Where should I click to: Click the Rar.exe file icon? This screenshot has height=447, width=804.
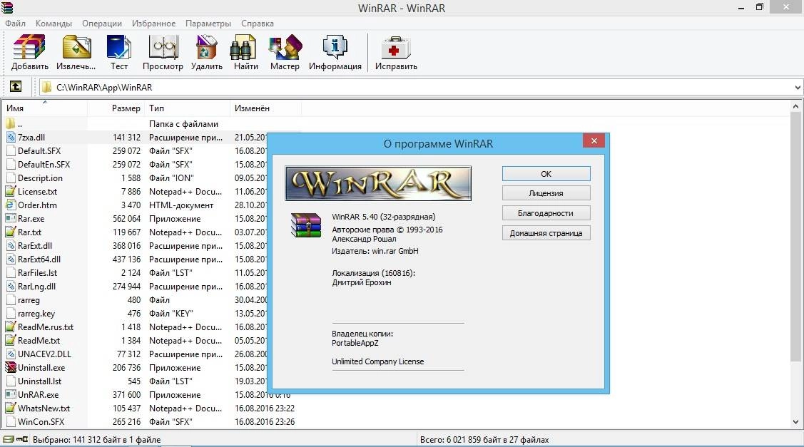[x=10, y=218]
